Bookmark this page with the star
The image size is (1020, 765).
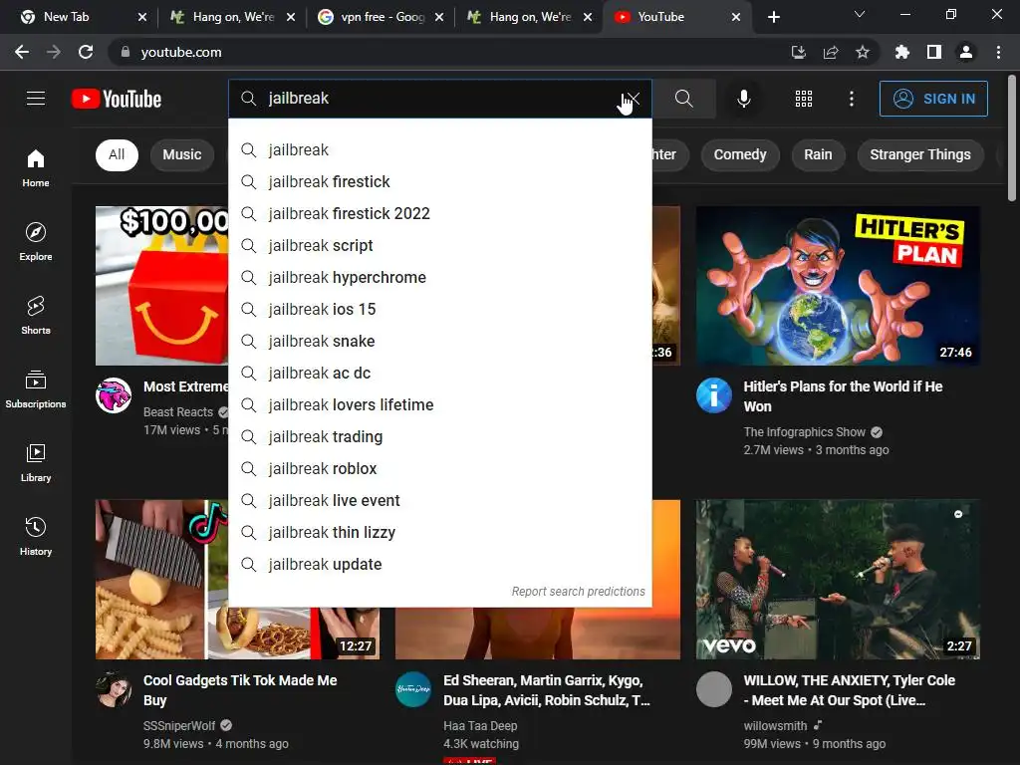coord(862,52)
